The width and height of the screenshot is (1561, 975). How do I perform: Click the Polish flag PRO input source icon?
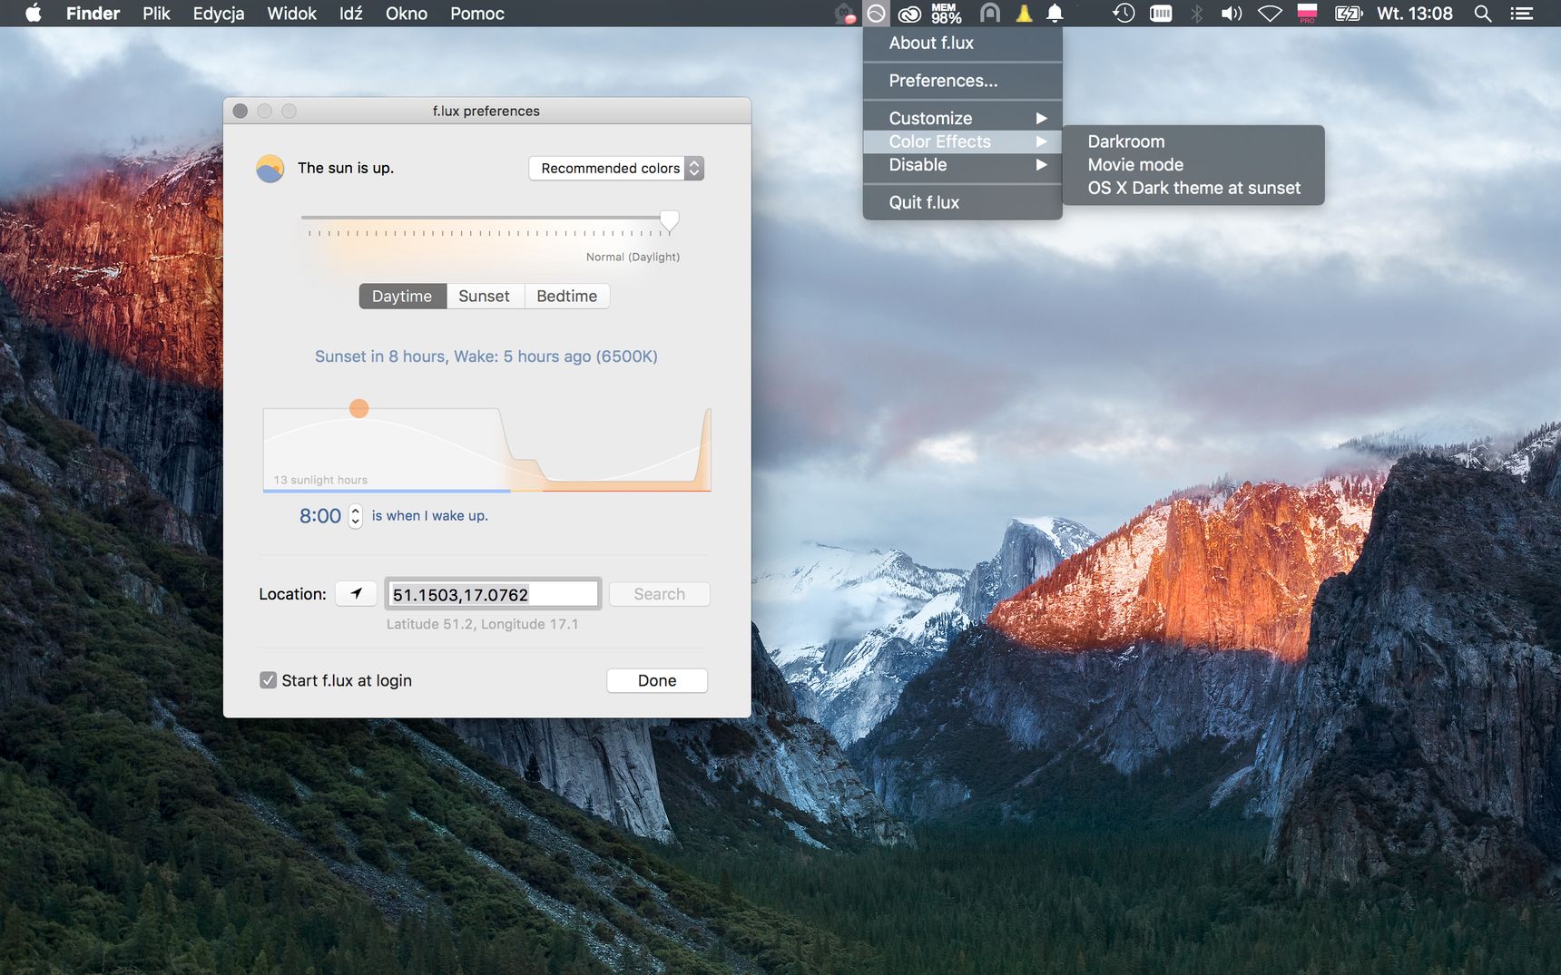[x=1307, y=14]
